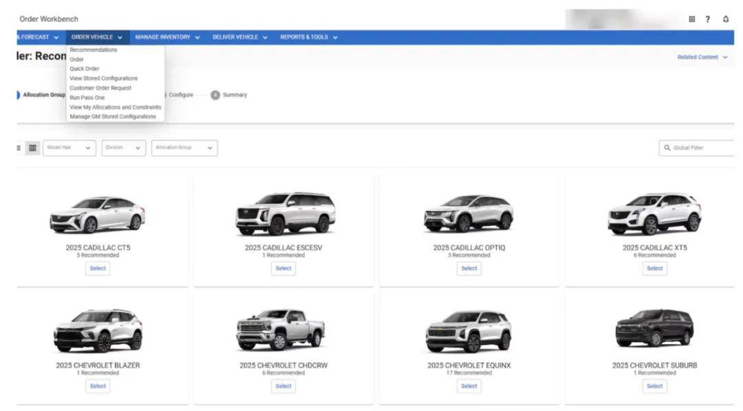Select View Stored Configurations

coord(104,78)
